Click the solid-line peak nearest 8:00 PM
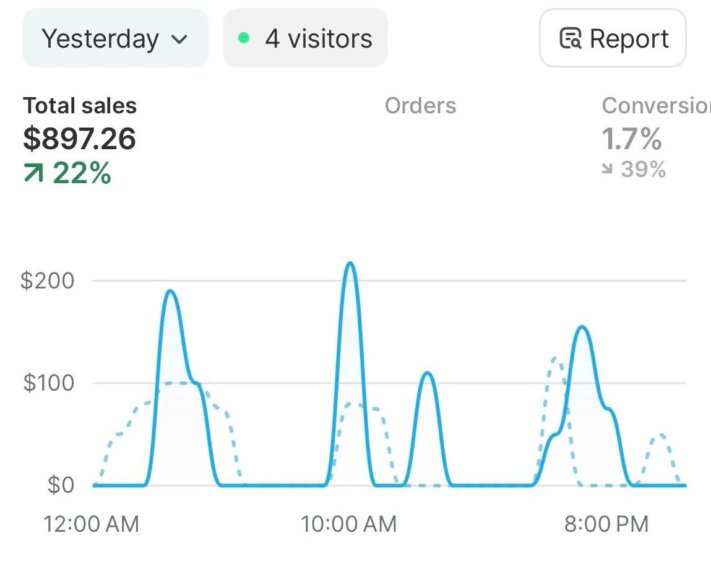The image size is (711, 572). click(x=582, y=327)
